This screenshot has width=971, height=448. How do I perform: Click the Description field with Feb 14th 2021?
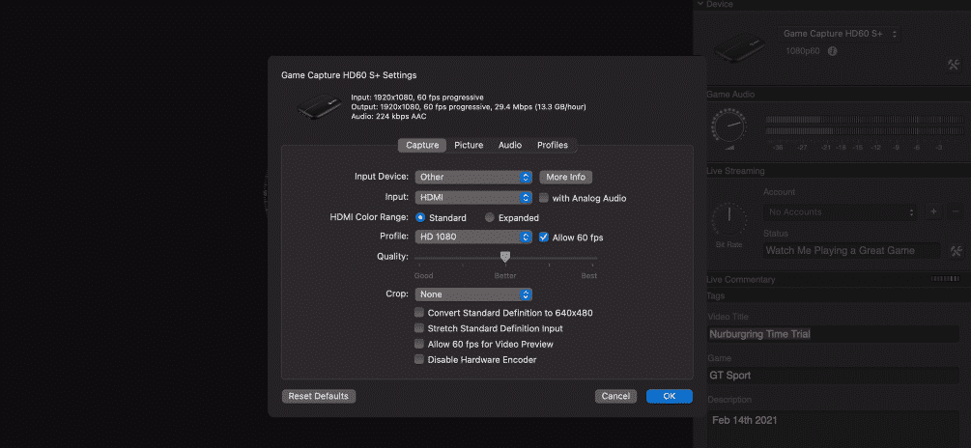tap(833, 428)
